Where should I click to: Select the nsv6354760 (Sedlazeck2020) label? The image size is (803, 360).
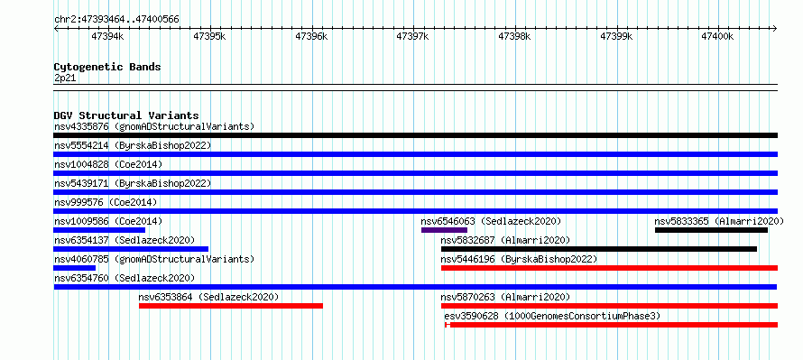pyautogui.click(x=125, y=278)
